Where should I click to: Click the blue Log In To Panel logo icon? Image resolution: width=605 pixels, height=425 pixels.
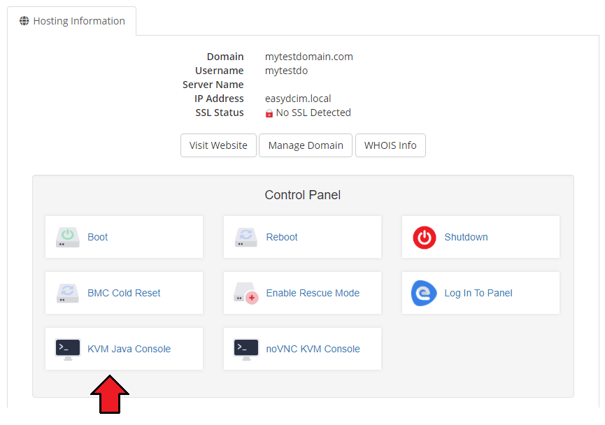coord(424,293)
